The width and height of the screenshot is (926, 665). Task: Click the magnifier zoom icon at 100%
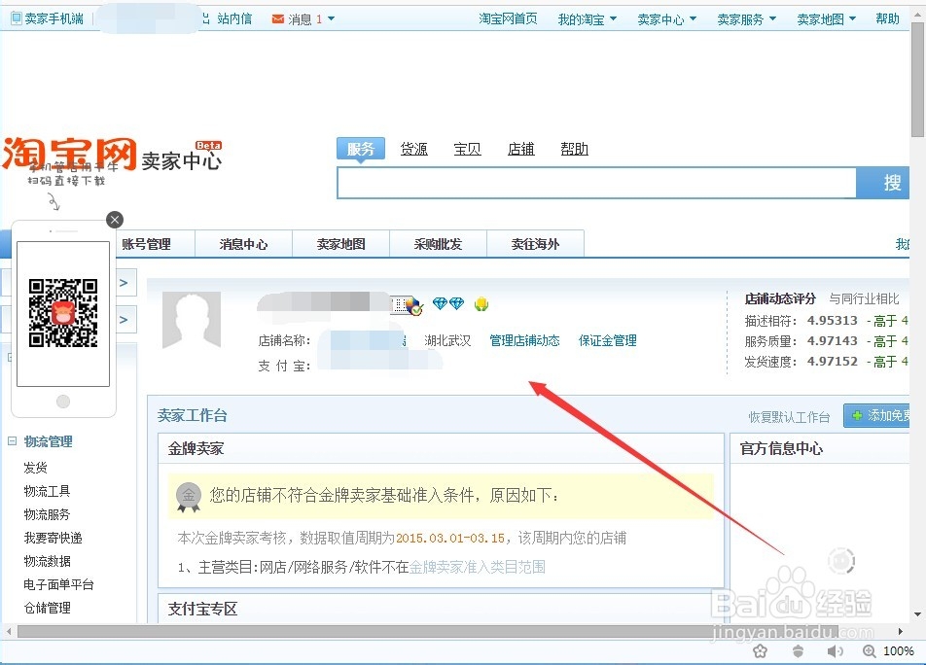pos(870,650)
